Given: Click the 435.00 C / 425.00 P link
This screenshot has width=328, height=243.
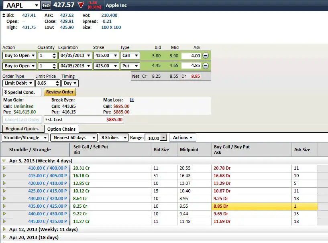Looking at the screenshot, I should coord(47,206).
